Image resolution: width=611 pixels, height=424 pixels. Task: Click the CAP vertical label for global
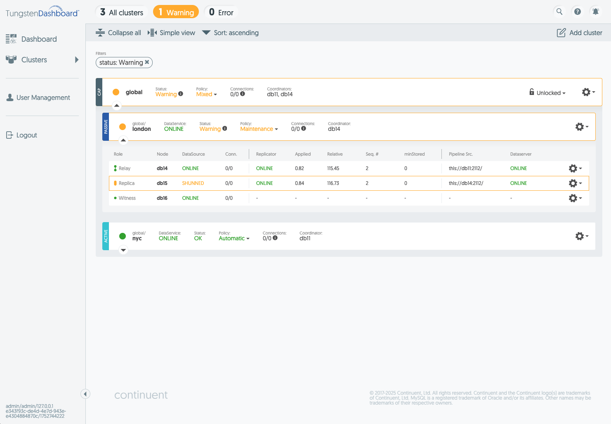pyautogui.click(x=99, y=92)
